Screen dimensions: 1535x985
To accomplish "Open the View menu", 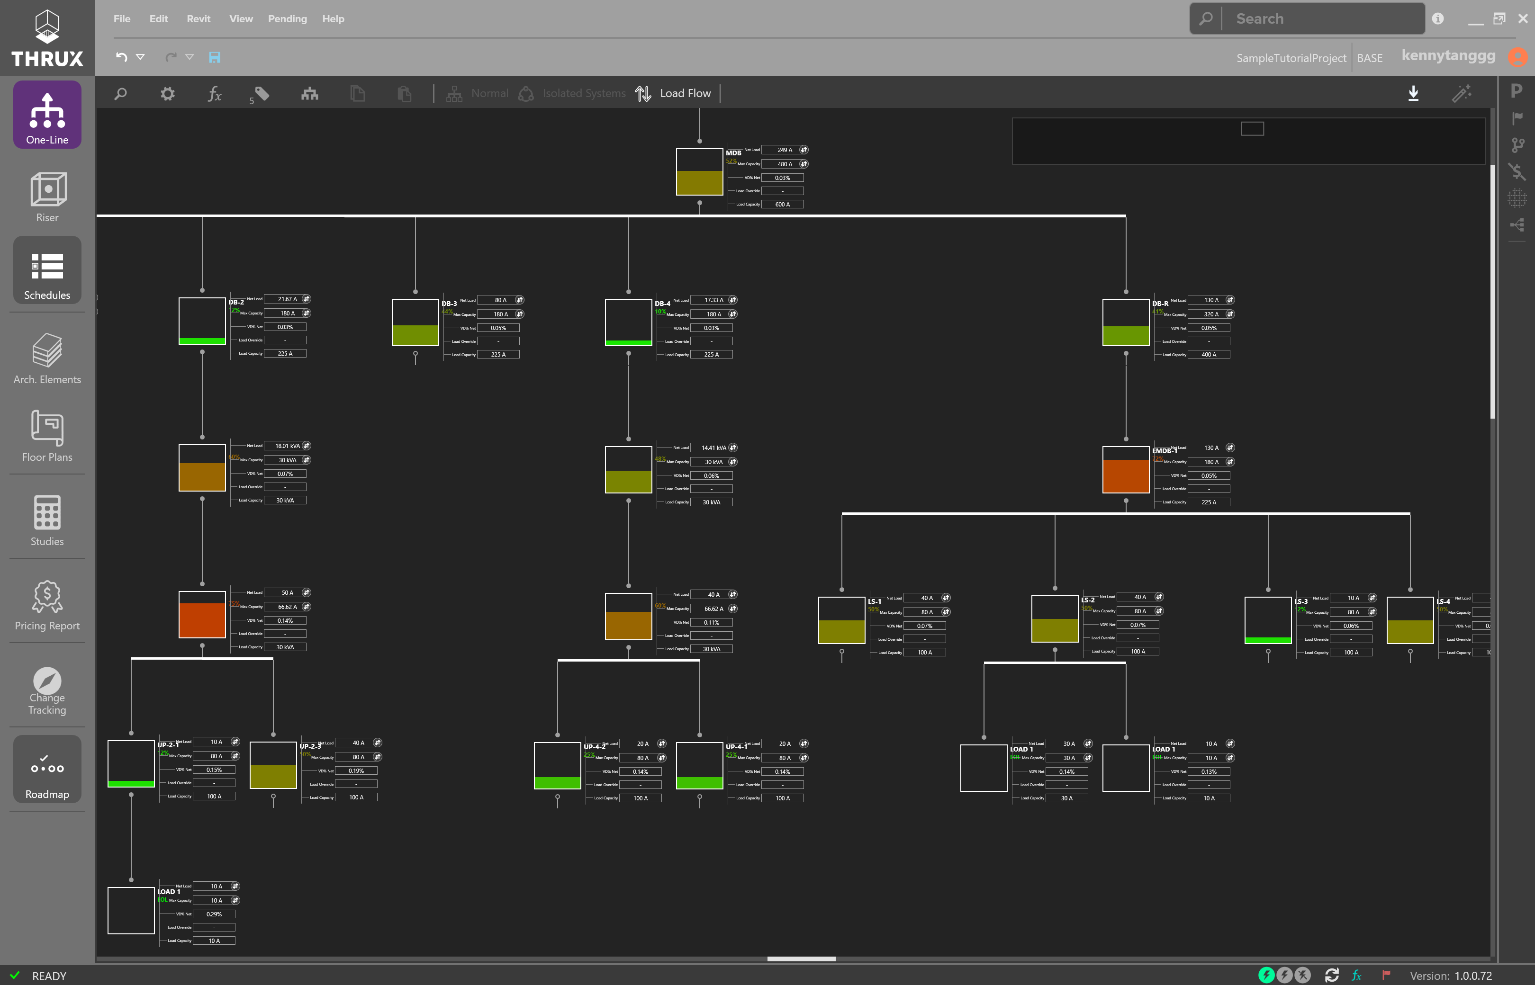I will (241, 18).
